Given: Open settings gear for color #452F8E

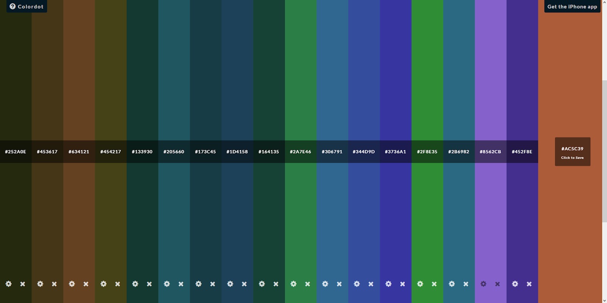Looking at the screenshot, I should click(515, 284).
